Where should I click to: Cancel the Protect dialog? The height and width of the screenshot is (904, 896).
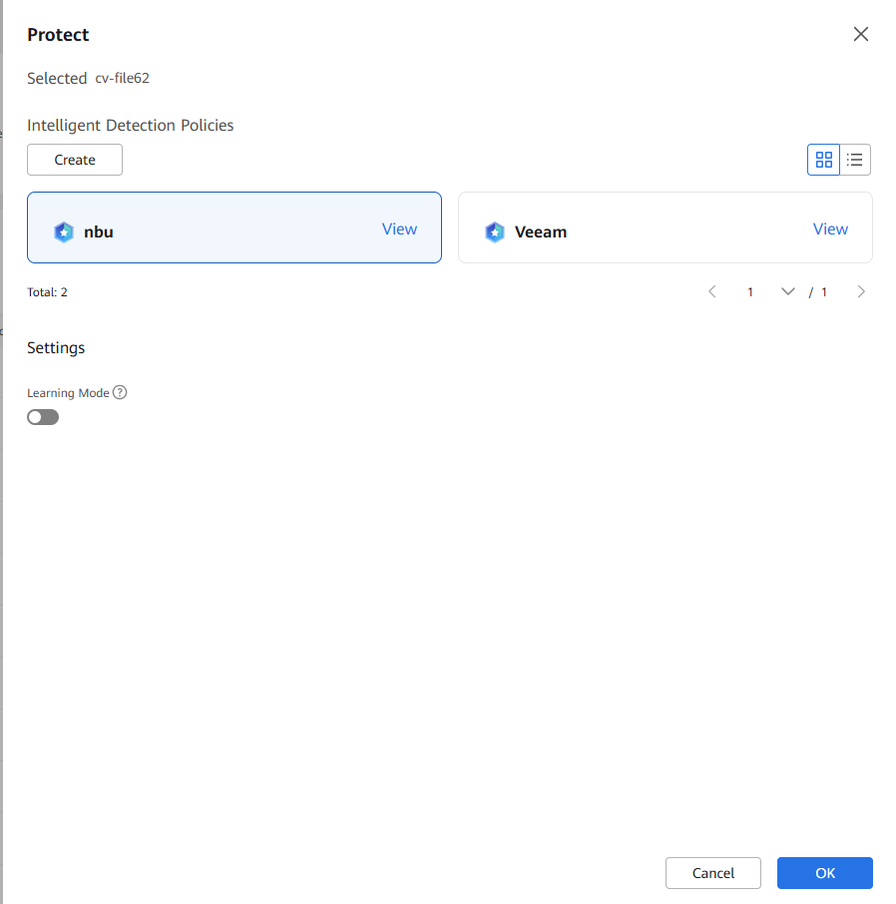coord(712,873)
